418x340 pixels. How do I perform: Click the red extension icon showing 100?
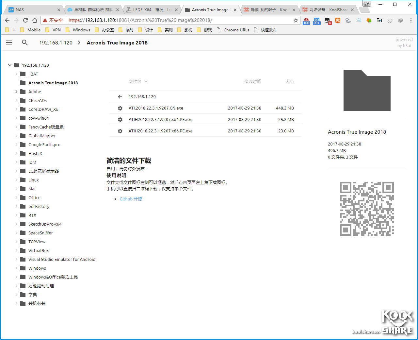306,21
